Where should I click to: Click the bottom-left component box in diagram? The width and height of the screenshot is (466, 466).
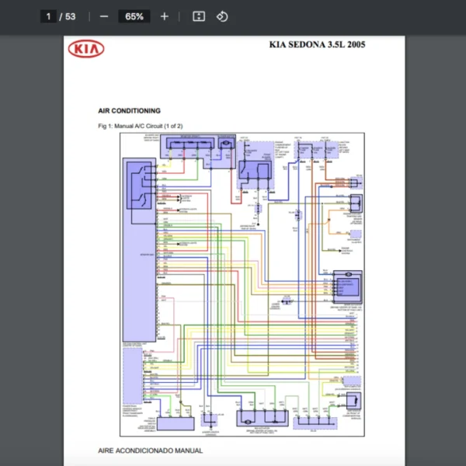pos(174,425)
